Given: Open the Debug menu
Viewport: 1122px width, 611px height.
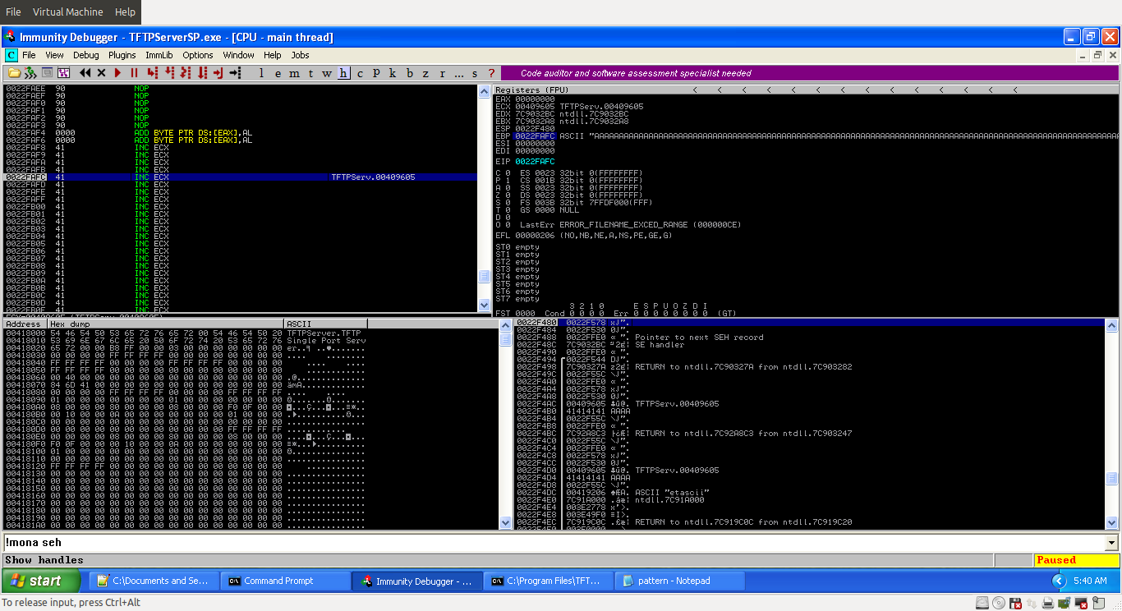Looking at the screenshot, I should (86, 55).
